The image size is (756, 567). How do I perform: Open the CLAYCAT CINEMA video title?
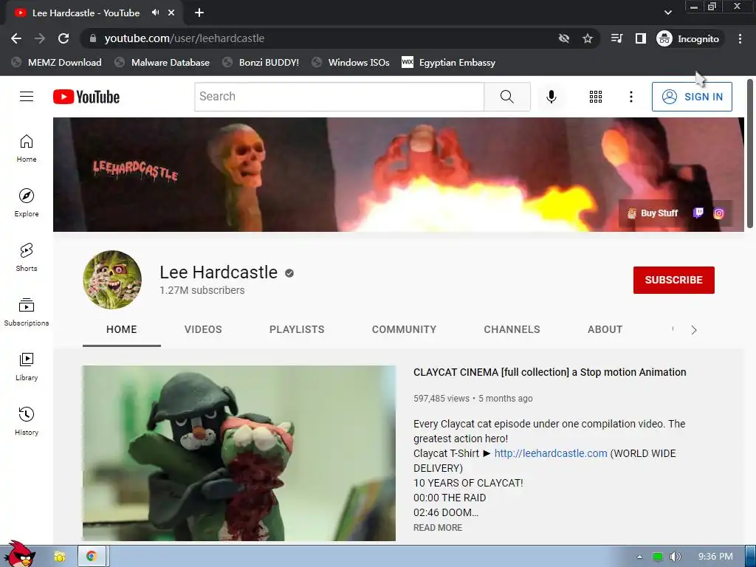click(549, 372)
